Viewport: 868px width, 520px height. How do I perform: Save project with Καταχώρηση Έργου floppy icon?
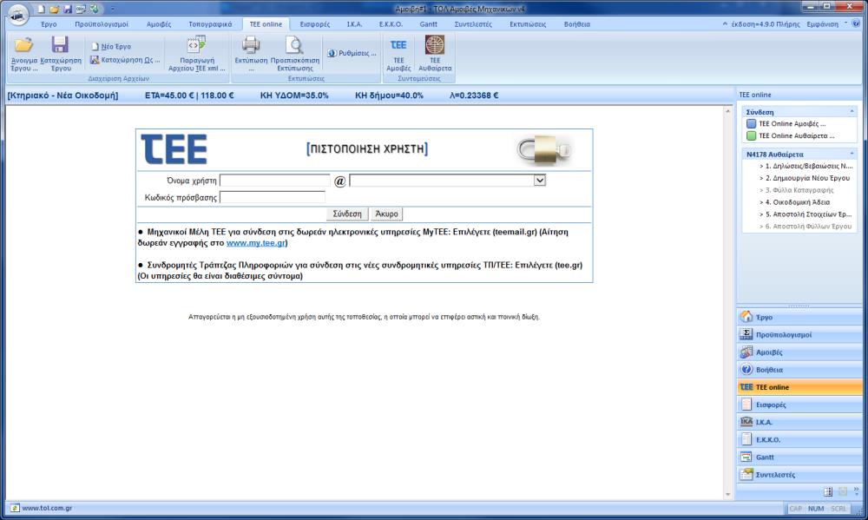[x=61, y=54]
